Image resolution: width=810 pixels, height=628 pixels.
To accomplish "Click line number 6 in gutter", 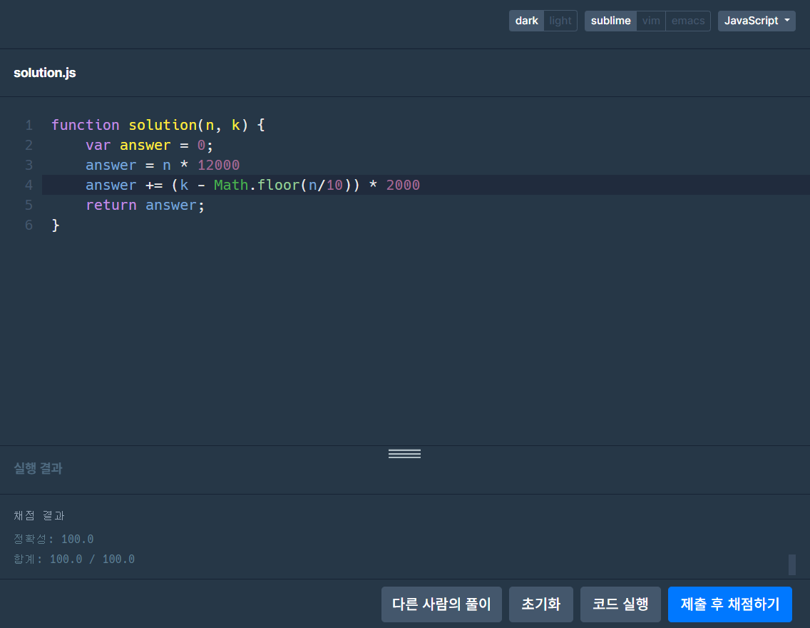I will (29, 226).
